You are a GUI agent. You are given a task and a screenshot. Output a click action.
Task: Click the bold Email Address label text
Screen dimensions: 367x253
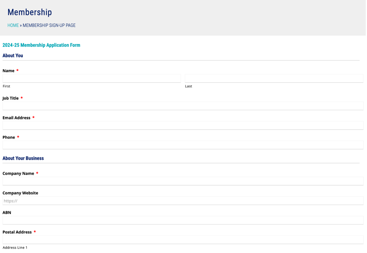point(16,118)
